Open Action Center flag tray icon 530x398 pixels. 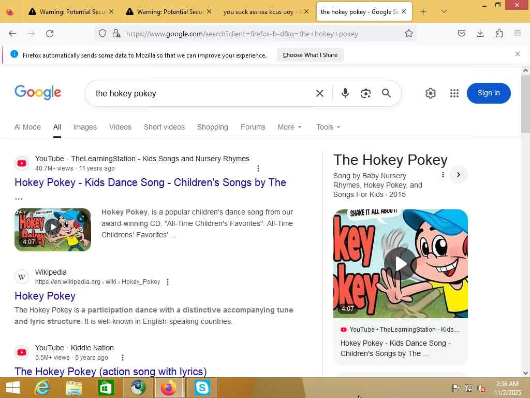click(x=455, y=388)
